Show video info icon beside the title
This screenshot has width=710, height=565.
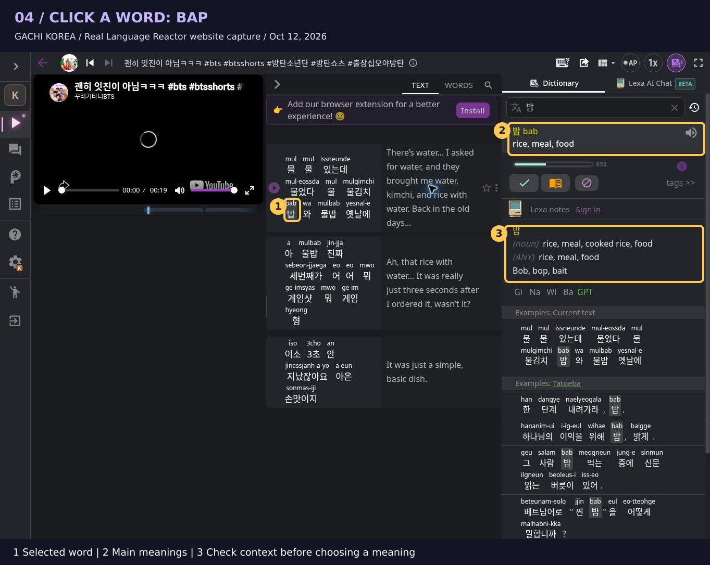coord(413,63)
